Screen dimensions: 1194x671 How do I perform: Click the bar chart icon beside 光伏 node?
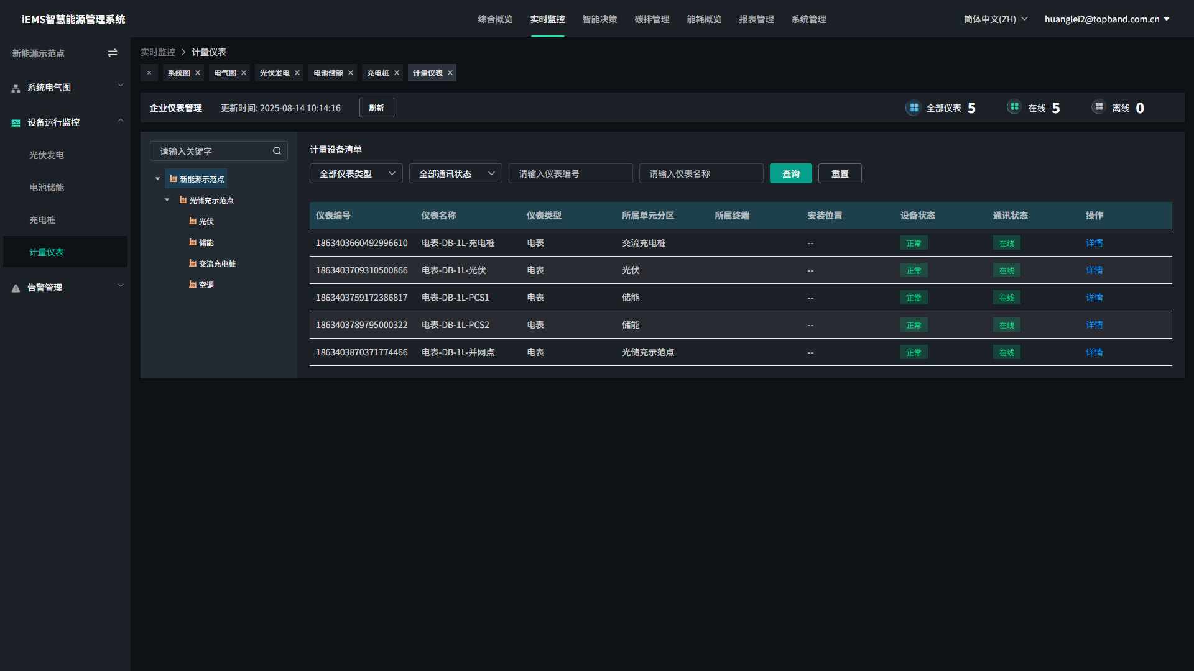(x=192, y=221)
